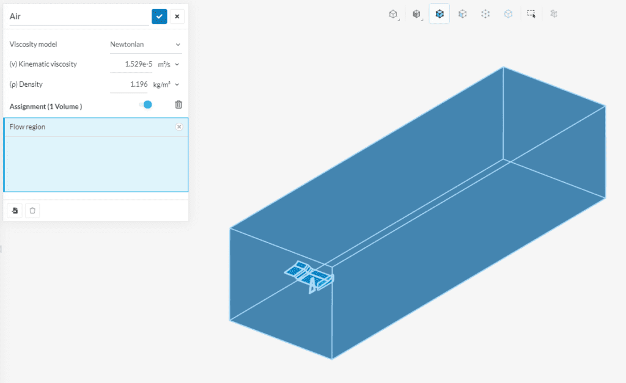Confirm material settings with the blue checkmark
Image resolution: width=626 pixels, height=383 pixels.
tap(159, 16)
